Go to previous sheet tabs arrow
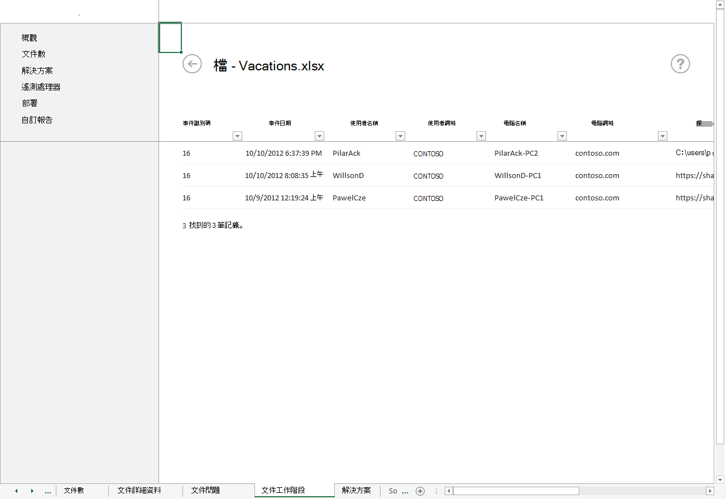 16,491
